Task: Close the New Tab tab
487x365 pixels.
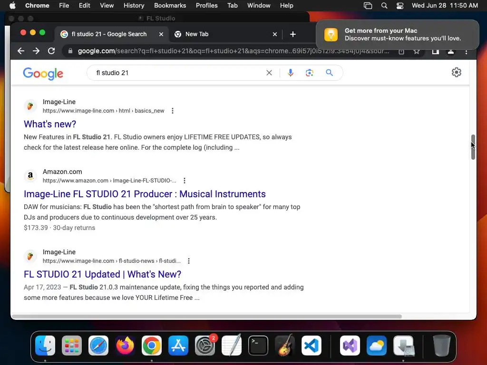Action: [x=275, y=34]
